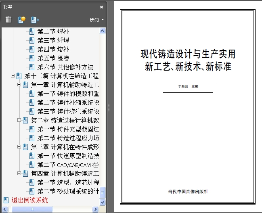The height and width of the screenshot is (213, 262).
Task: Open bookmark 第二节 焊补
Action: point(53,31)
